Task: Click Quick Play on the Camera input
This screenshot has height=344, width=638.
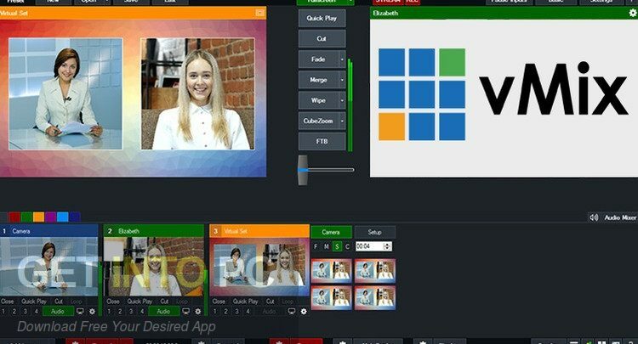Action: (x=34, y=302)
